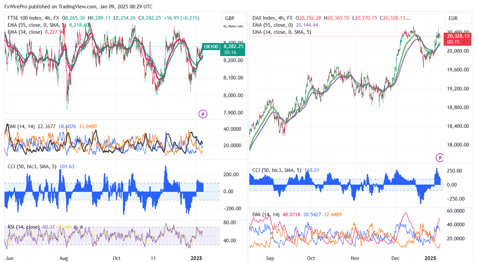This screenshot has height=262, width=477.
Task: Select the DAX EMA (34, close, 0, SMA, 5) legend
Action: [x=282, y=32]
